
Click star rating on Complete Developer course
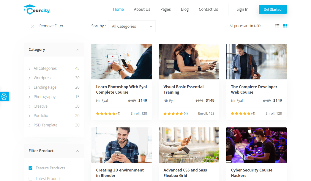[241, 114]
